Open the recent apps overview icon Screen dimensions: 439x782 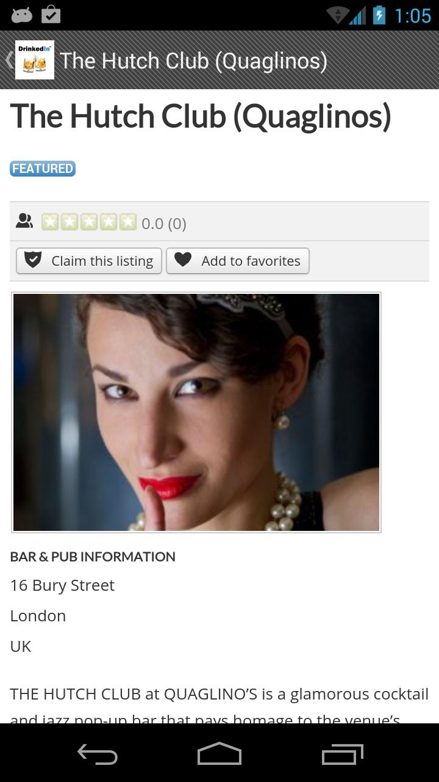343,755
